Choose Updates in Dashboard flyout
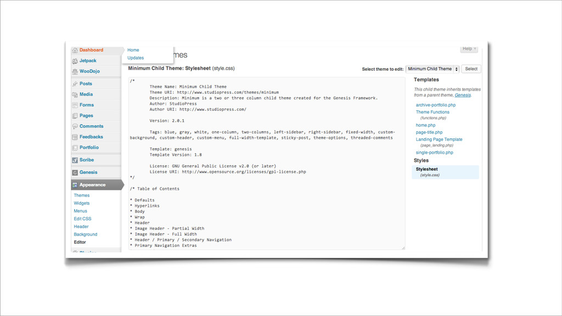Image resolution: width=562 pixels, height=316 pixels. coord(136,58)
